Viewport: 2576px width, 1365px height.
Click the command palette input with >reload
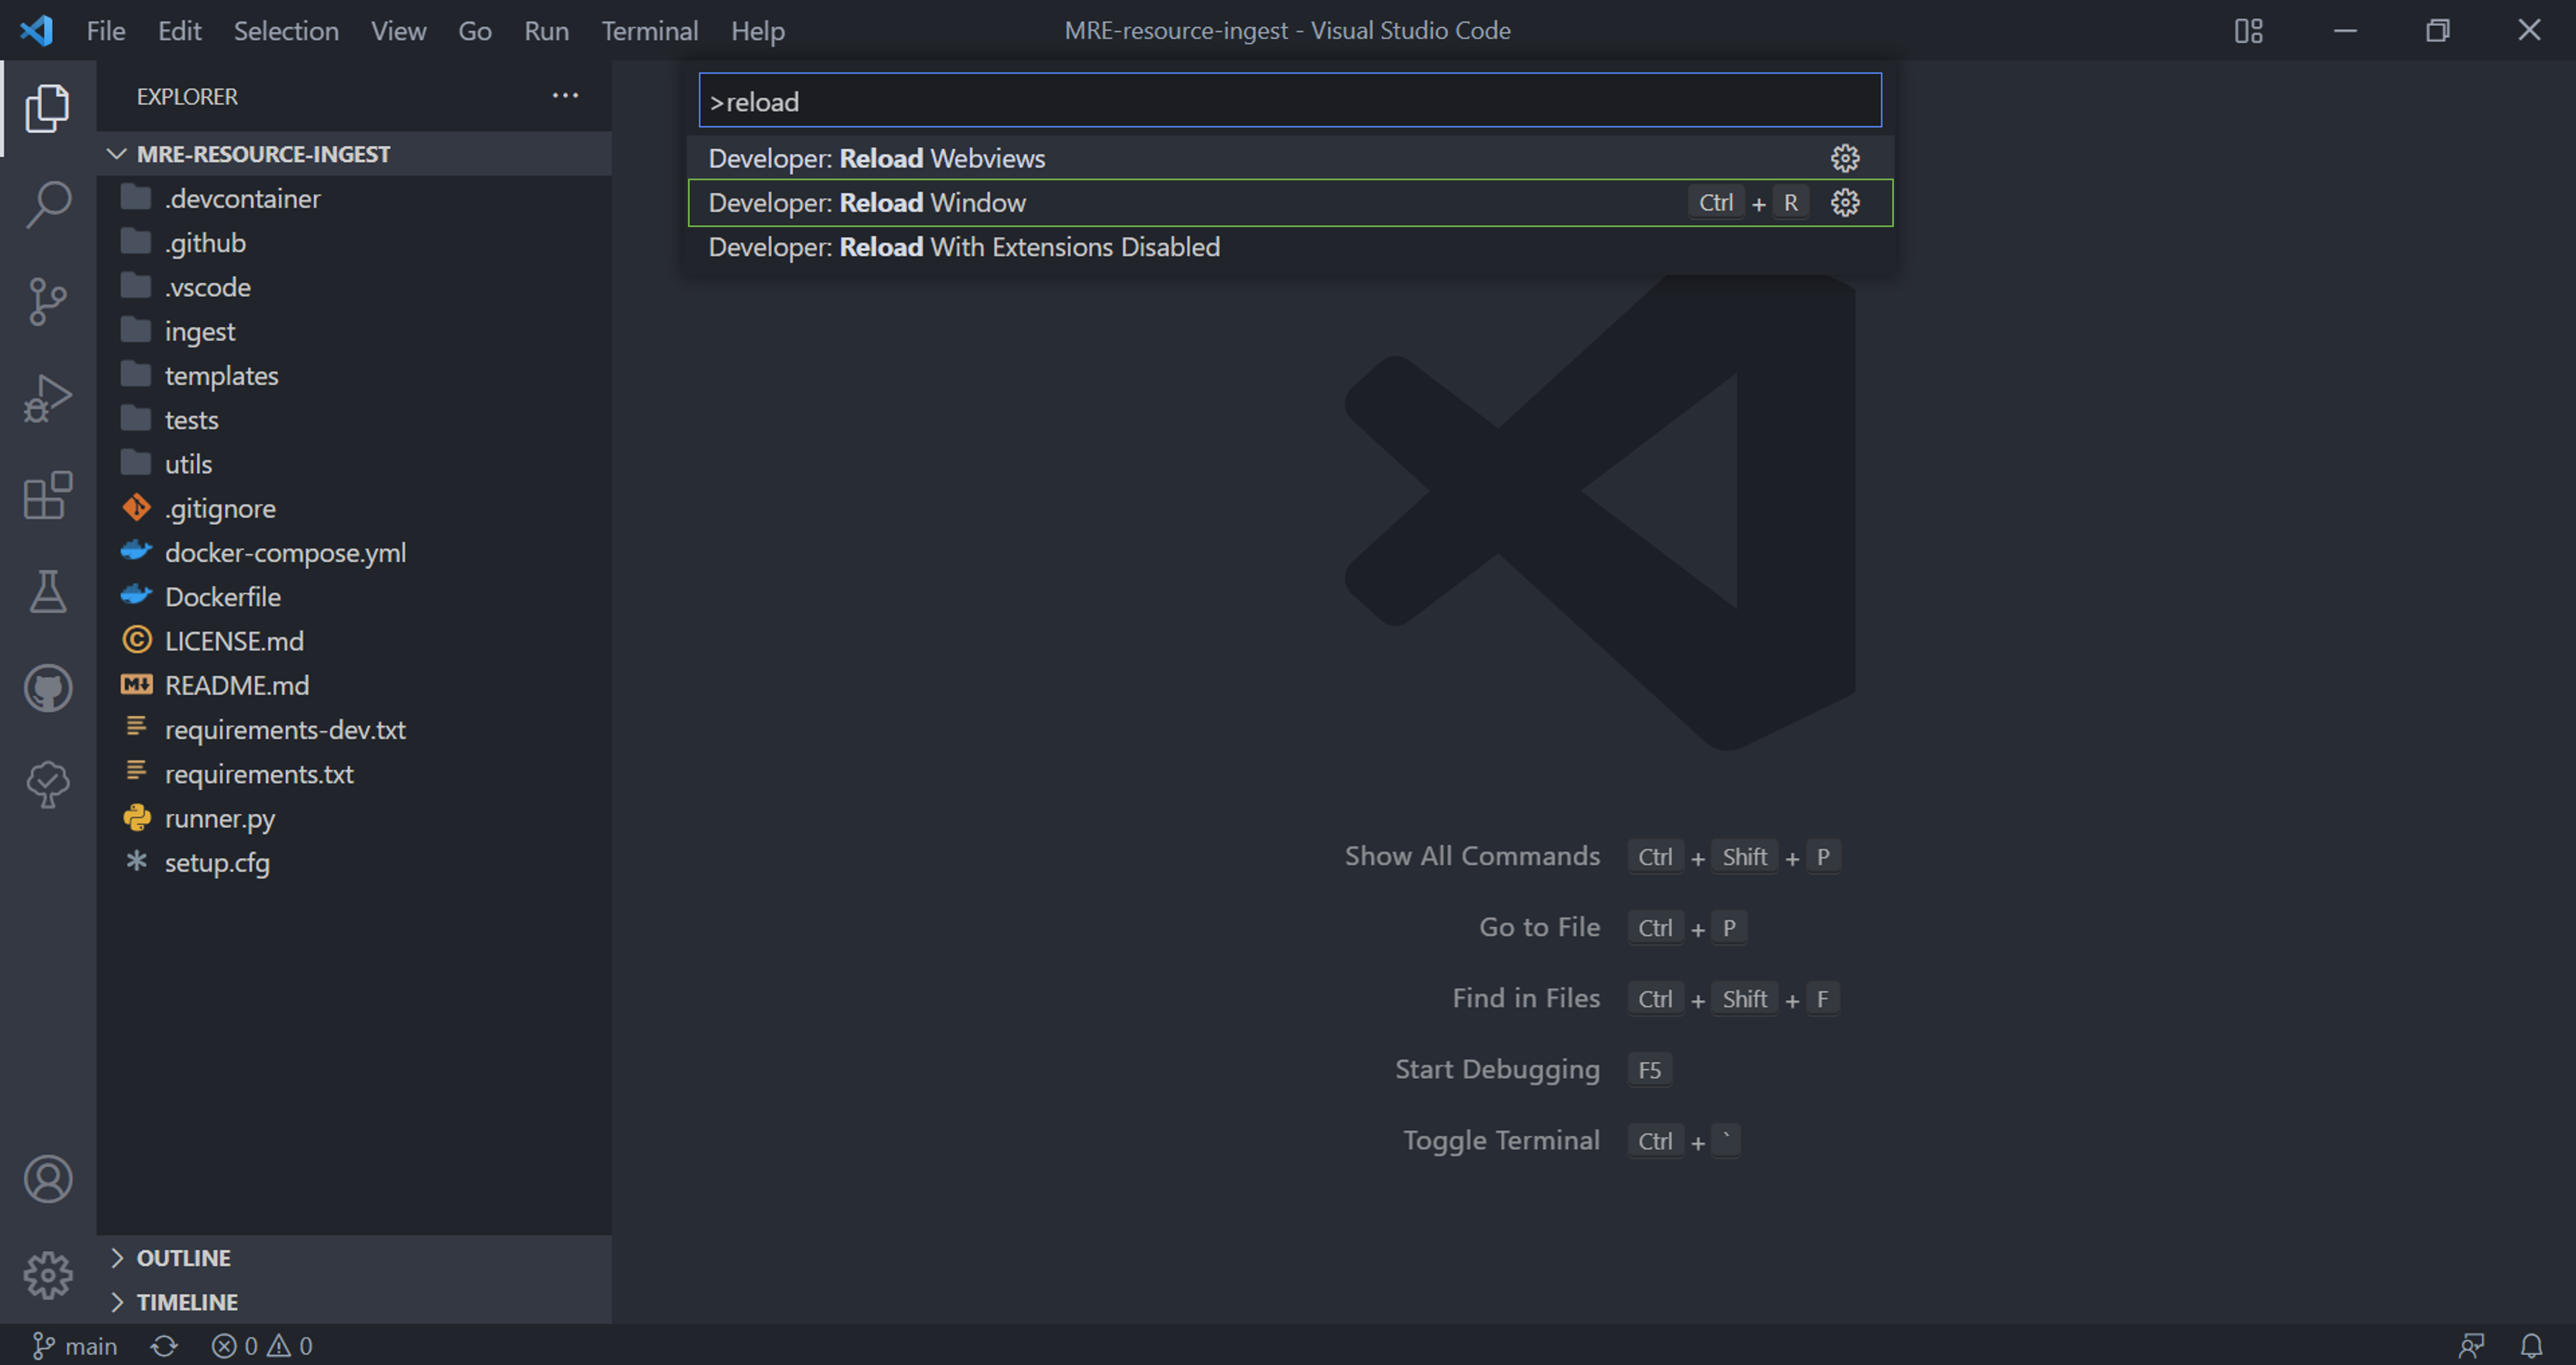(1290, 101)
